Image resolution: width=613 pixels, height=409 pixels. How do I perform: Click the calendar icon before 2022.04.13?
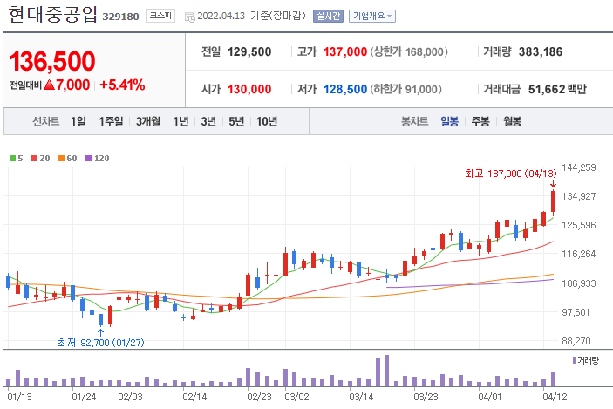(189, 17)
